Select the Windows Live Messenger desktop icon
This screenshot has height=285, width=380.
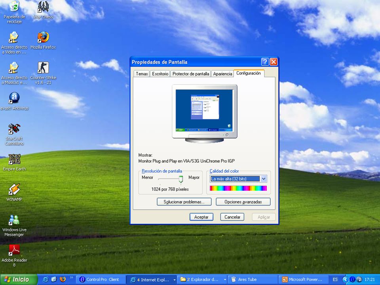click(x=14, y=226)
